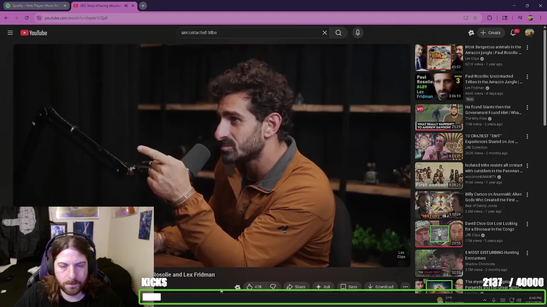Open a new browser tab
Screen dimensions: 547x307
[x=143, y=6]
